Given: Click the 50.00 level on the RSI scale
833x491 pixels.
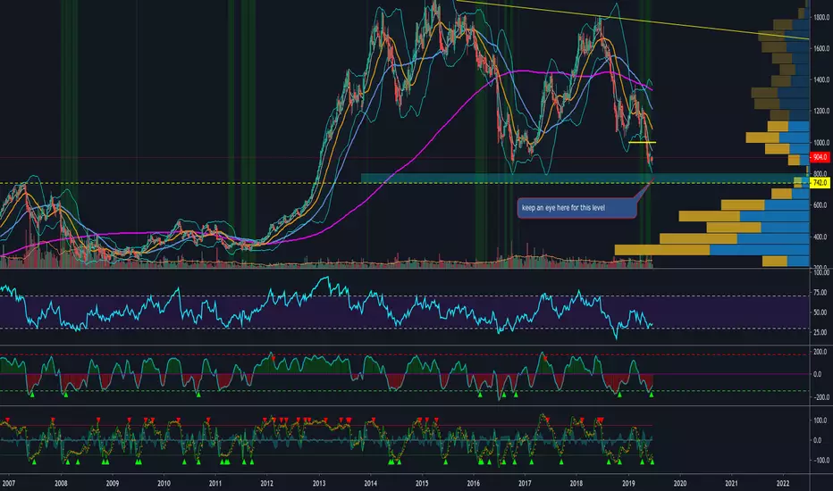Looking at the screenshot, I should tap(820, 312).
